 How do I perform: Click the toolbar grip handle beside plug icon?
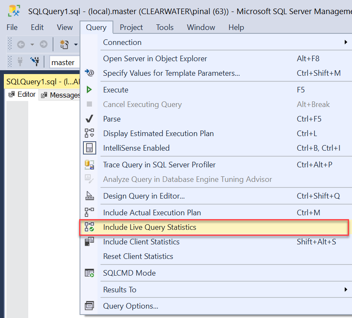pyautogui.click(x=10, y=61)
